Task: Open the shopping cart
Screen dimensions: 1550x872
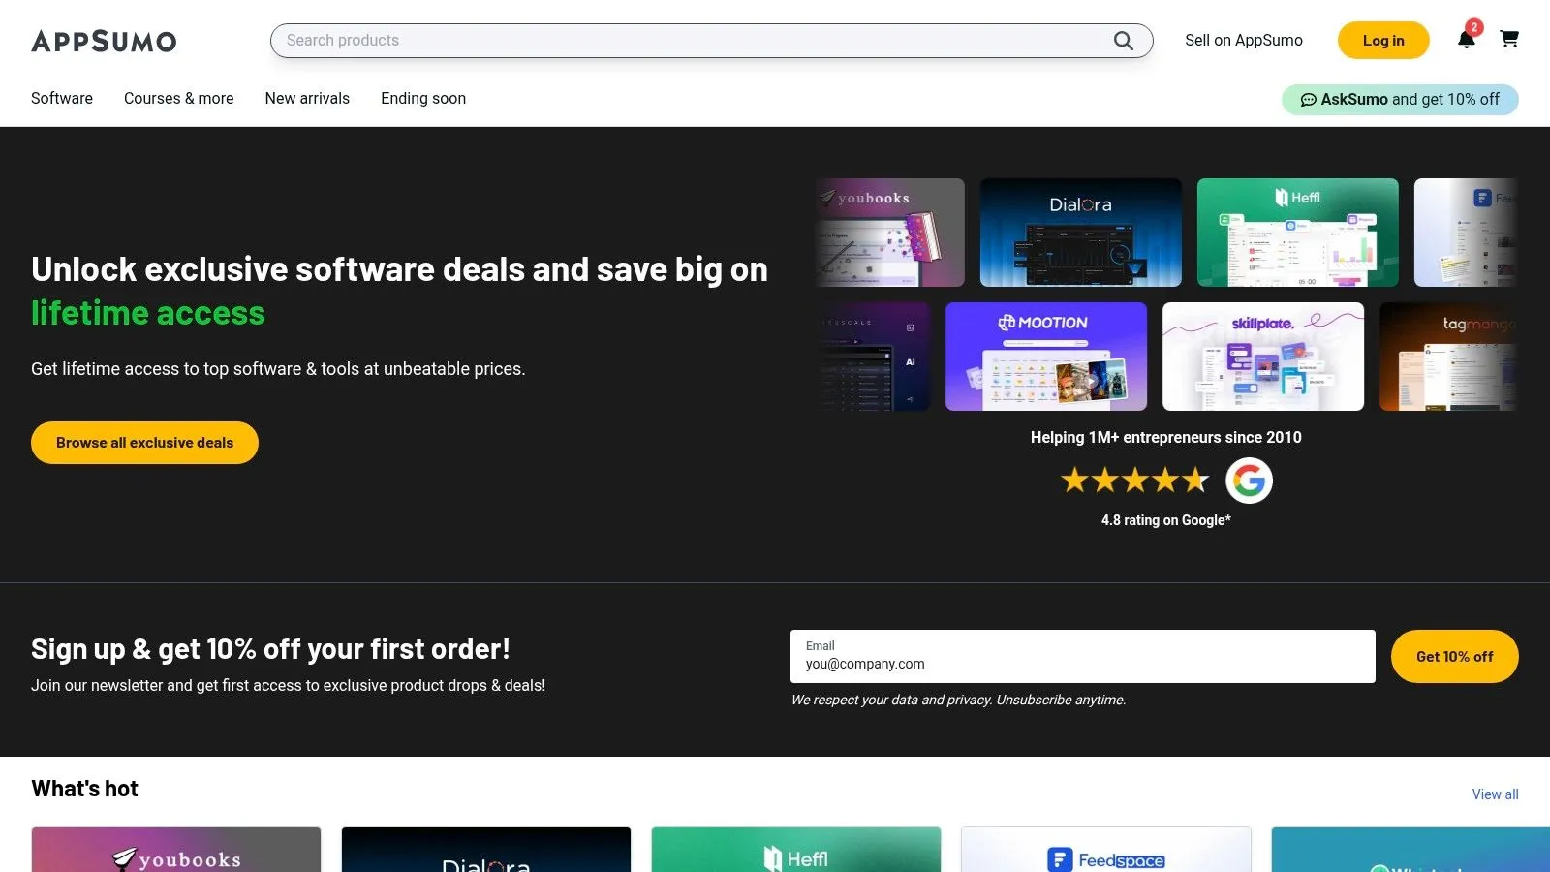Action: click(1509, 40)
